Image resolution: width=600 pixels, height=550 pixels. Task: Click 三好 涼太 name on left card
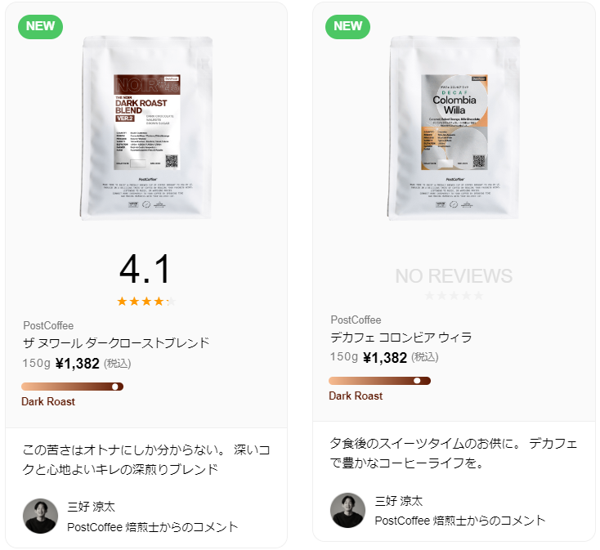[x=91, y=507]
